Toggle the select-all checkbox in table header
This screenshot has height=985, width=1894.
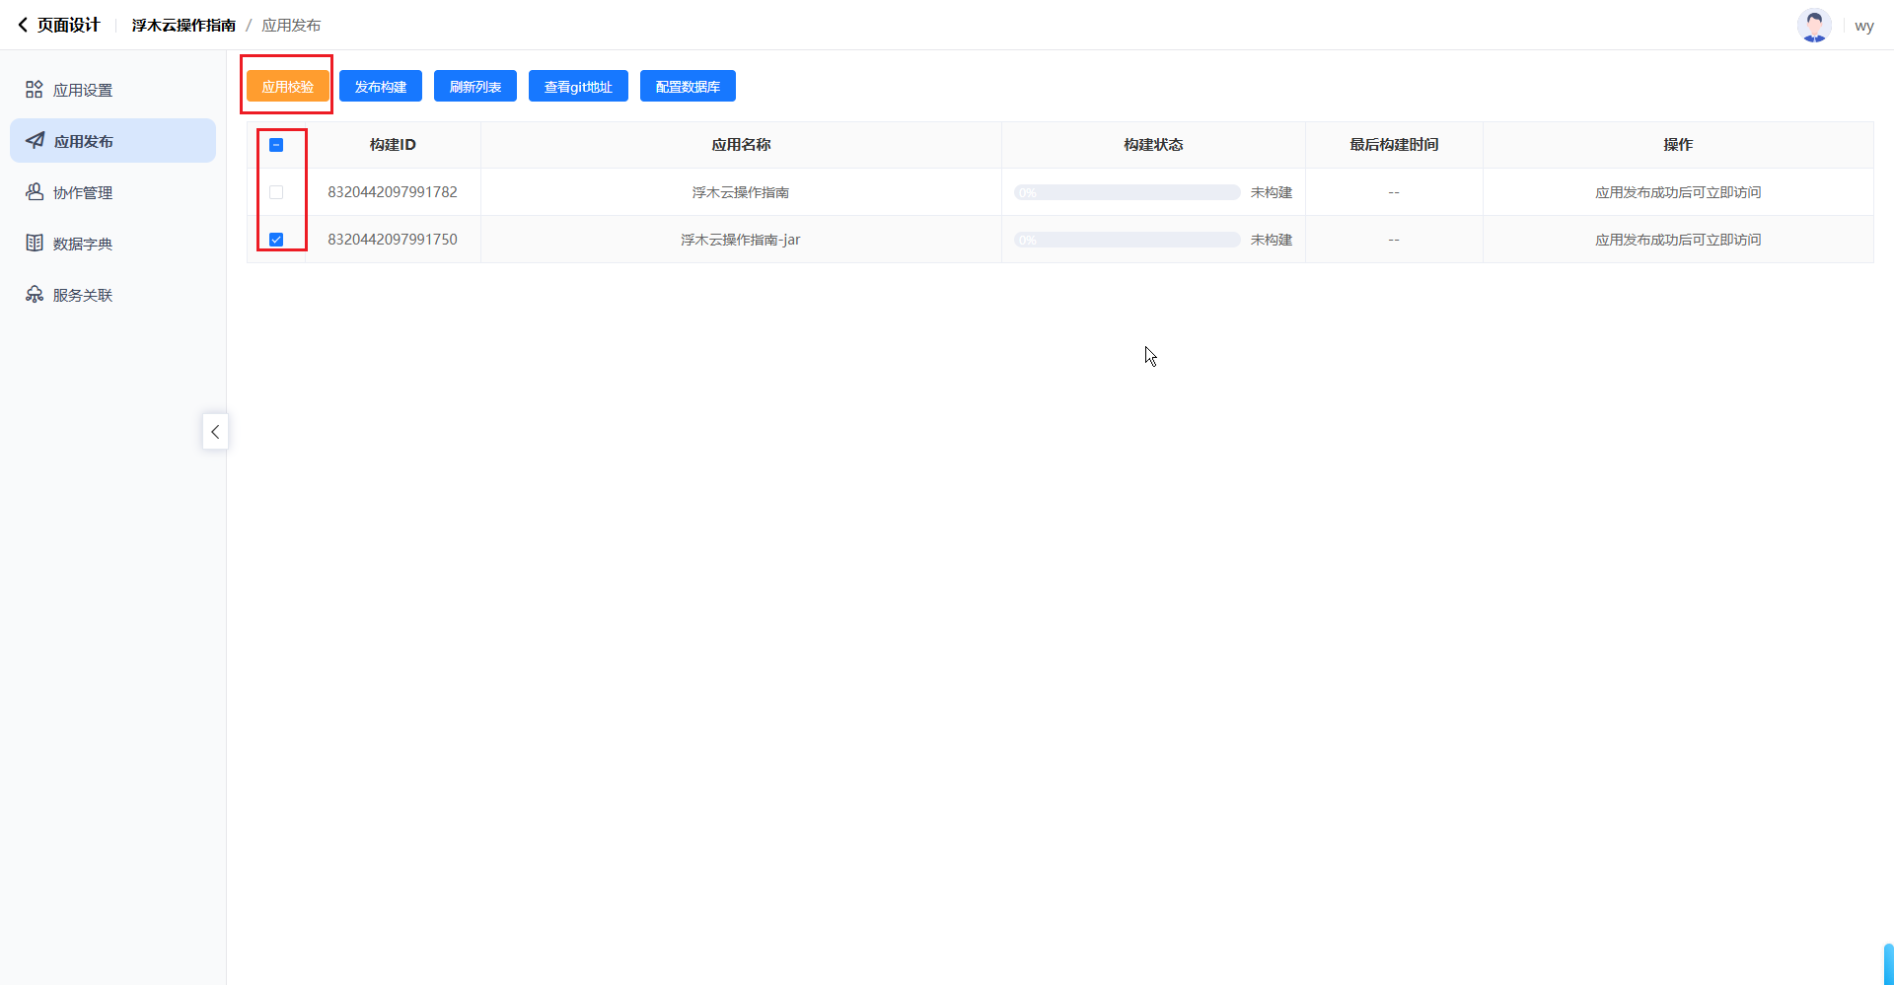pyautogui.click(x=276, y=145)
